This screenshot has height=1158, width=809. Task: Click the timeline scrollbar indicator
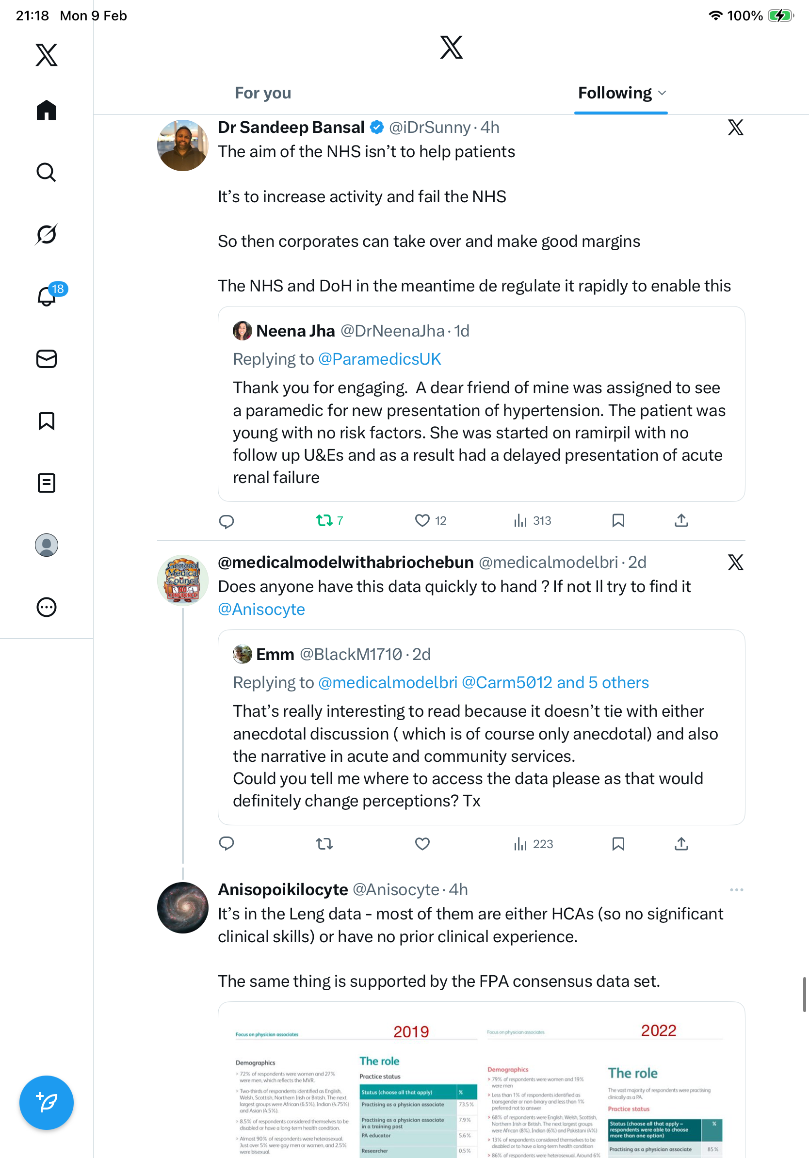pos(805,994)
